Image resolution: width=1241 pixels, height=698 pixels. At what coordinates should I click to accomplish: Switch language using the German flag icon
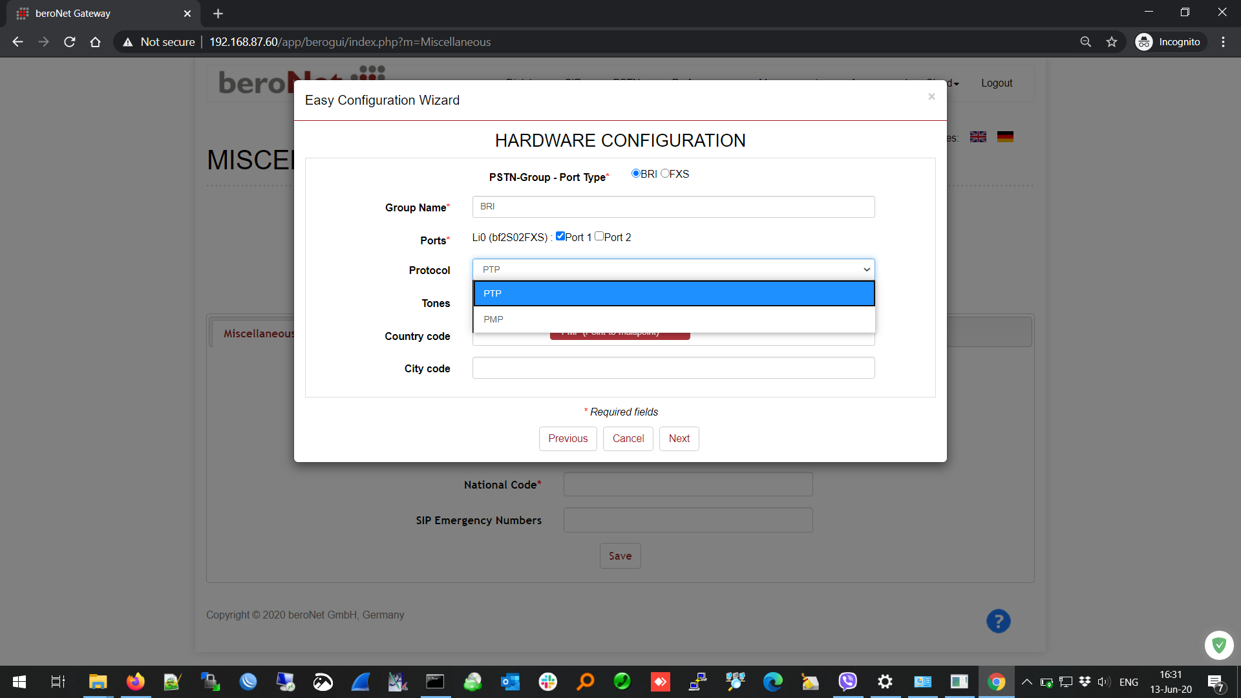click(1005, 137)
